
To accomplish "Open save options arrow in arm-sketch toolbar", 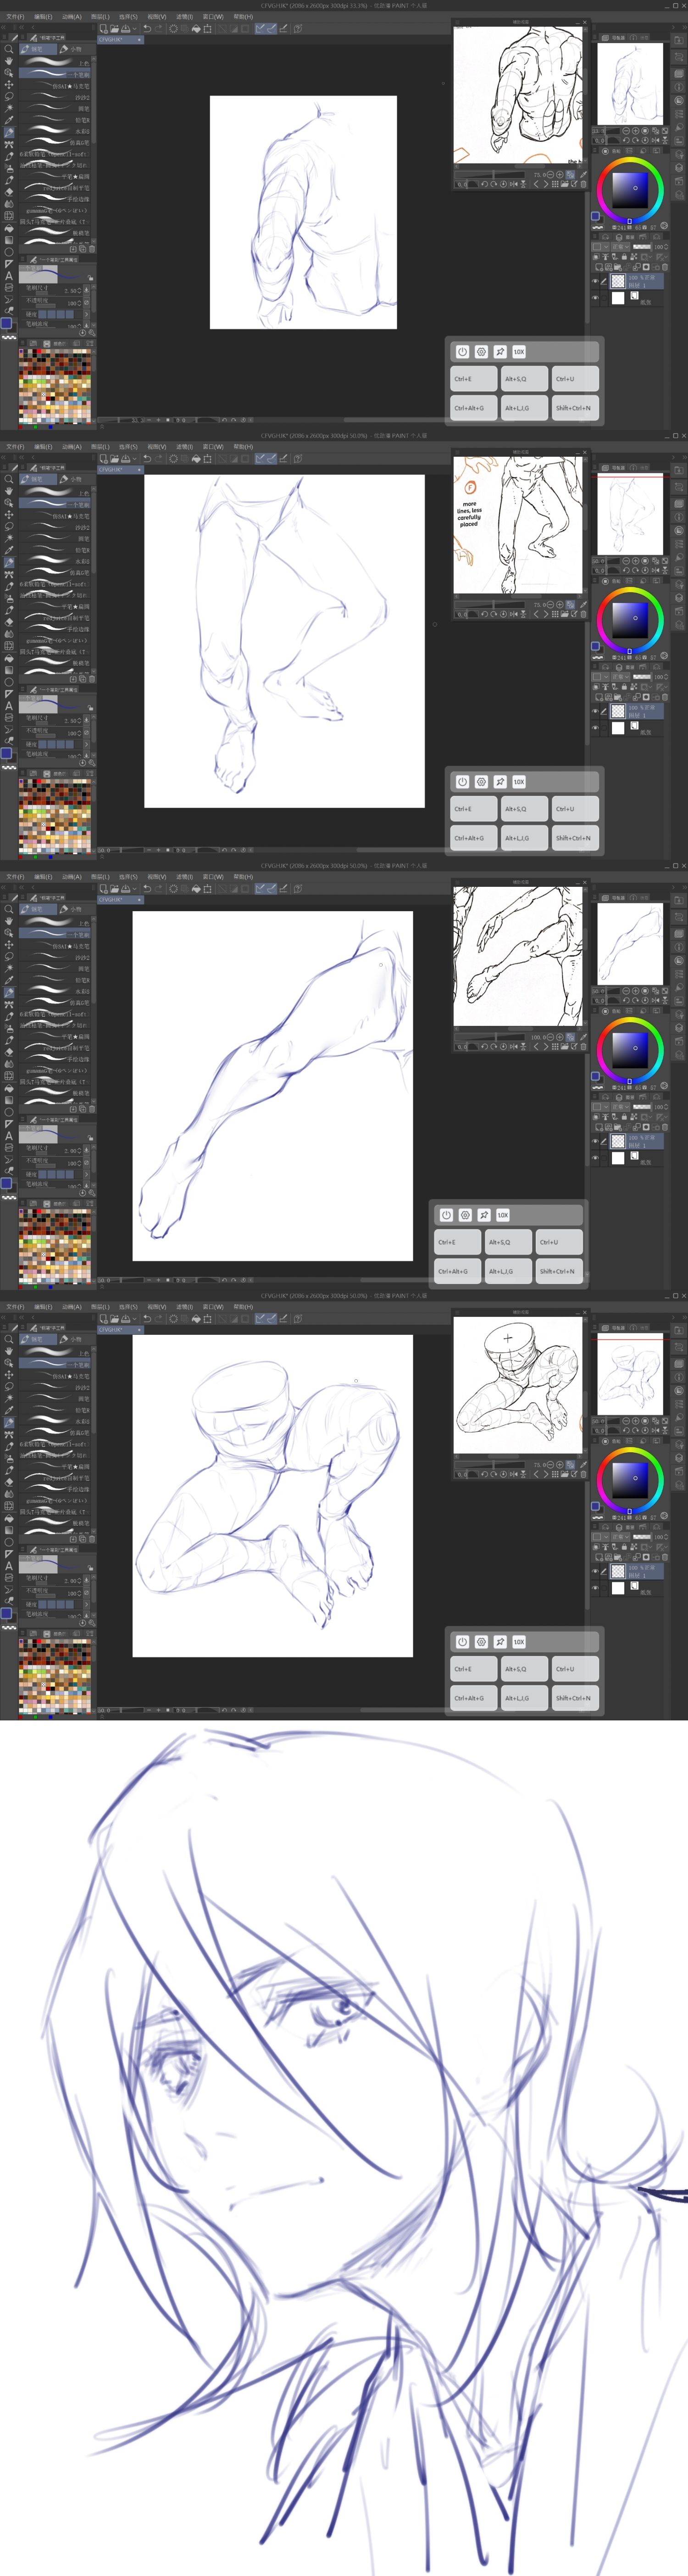I will (135, 29).
